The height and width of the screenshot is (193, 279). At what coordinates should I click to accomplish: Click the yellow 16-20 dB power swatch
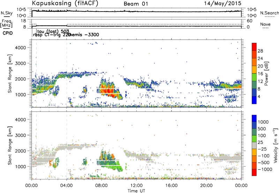[254, 69]
